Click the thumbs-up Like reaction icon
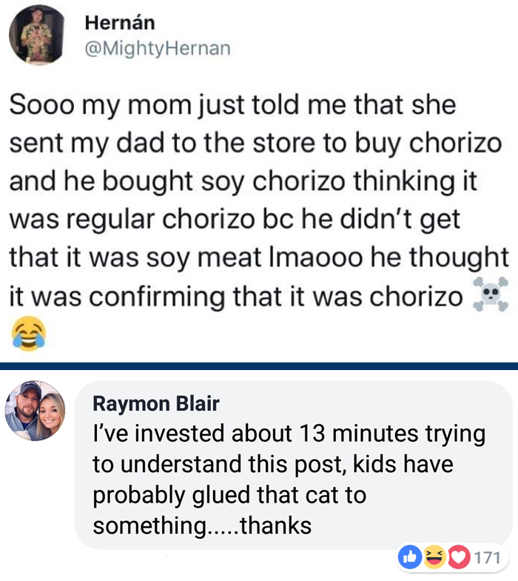Viewport: 518px width, 581px height. [410, 557]
